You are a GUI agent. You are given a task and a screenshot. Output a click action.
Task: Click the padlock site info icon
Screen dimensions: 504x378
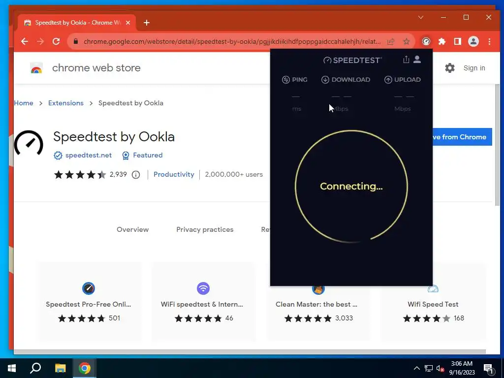pos(76,41)
